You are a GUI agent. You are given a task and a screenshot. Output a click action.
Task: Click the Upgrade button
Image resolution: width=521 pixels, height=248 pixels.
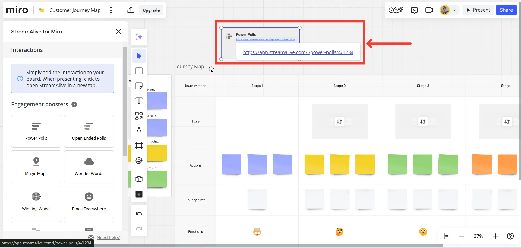coord(151,10)
